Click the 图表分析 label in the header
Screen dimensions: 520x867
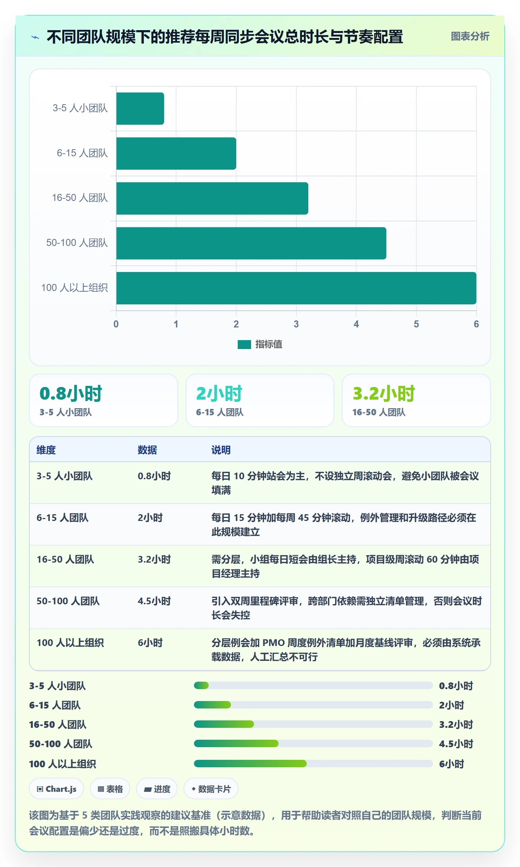470,36
